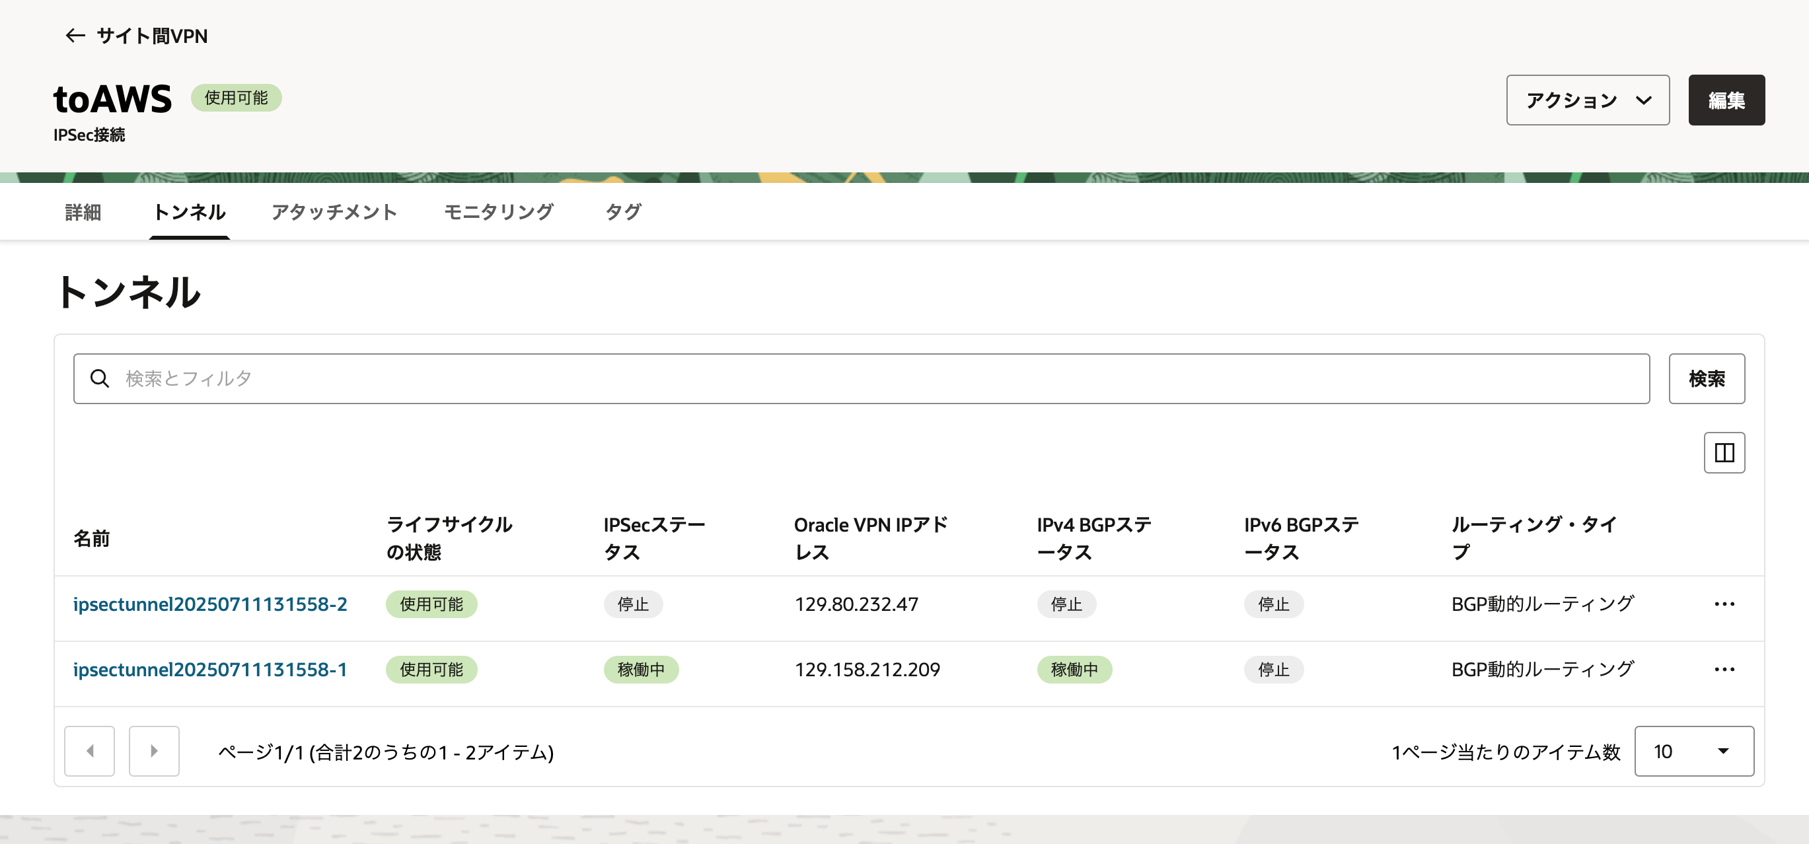Image resolution: width=1809 pixels, height=844 pixels.
Task: Open actions menu for ipsectunnel20250711131558-1
Action: point(1724,669)
